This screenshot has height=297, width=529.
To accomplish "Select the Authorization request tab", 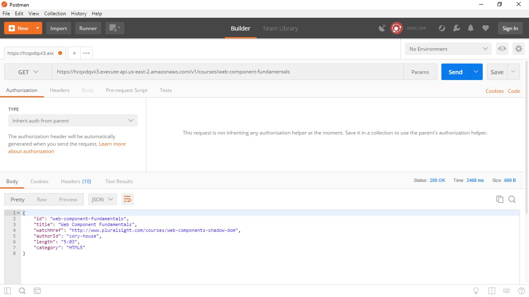I will (x=22, y=90).
